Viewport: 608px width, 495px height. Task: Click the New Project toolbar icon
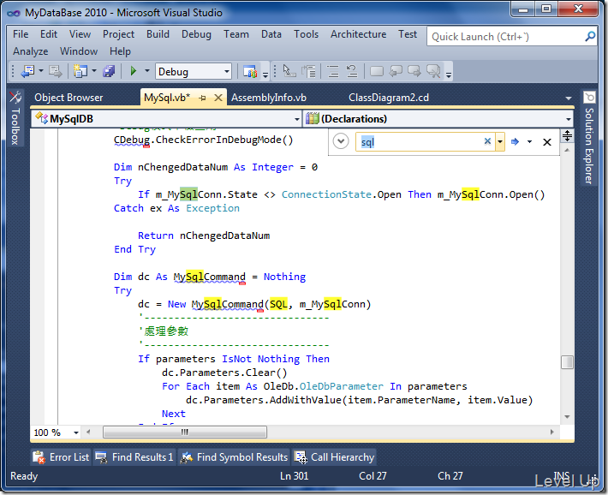click(80, 71)
